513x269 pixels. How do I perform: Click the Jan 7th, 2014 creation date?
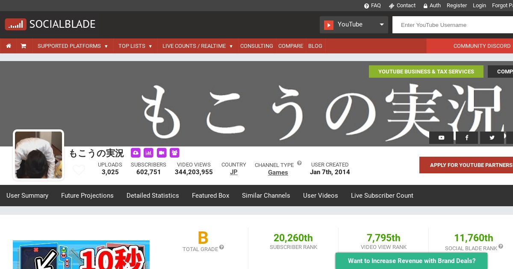(x=330, y=172)
